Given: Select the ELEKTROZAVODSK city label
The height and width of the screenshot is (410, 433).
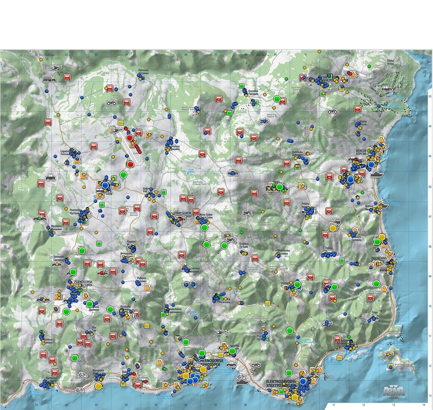Looking at the screenshot, I should (x=280, y=383).
